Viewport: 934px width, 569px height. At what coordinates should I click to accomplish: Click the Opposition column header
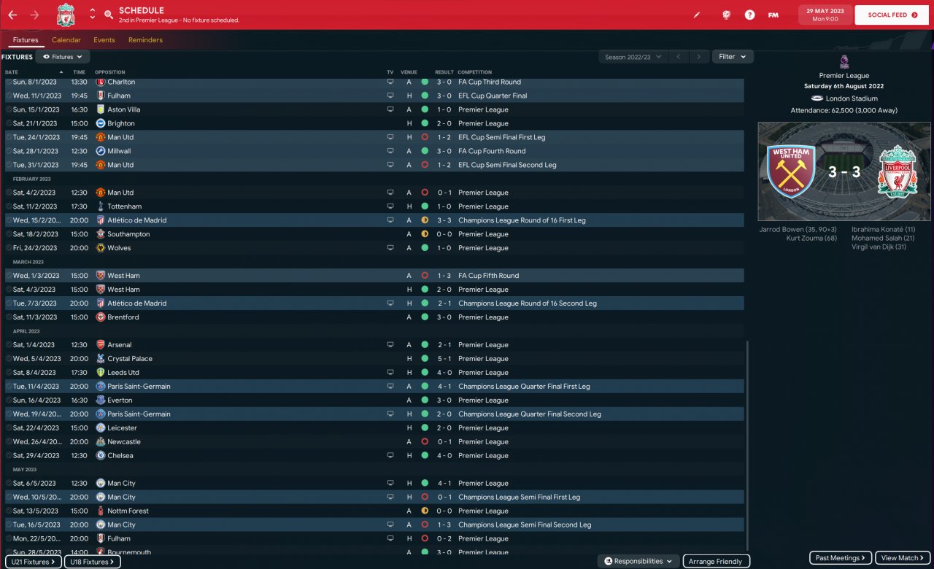[110, 72]
